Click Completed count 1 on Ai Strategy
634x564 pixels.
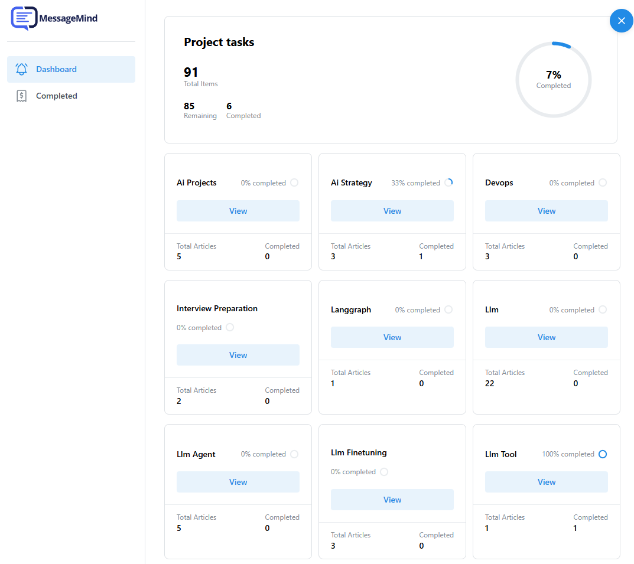pyautogui.click(x=421, y=256)
